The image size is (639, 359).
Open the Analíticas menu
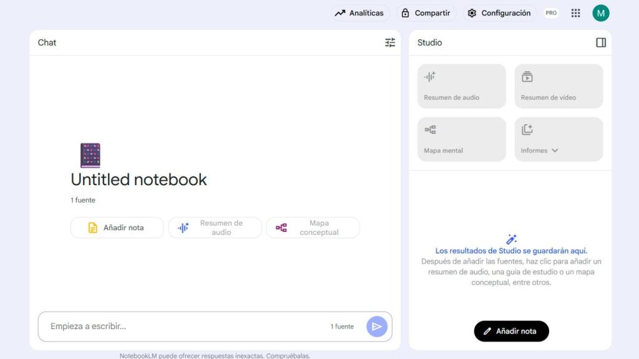click(x=360, y=12)
